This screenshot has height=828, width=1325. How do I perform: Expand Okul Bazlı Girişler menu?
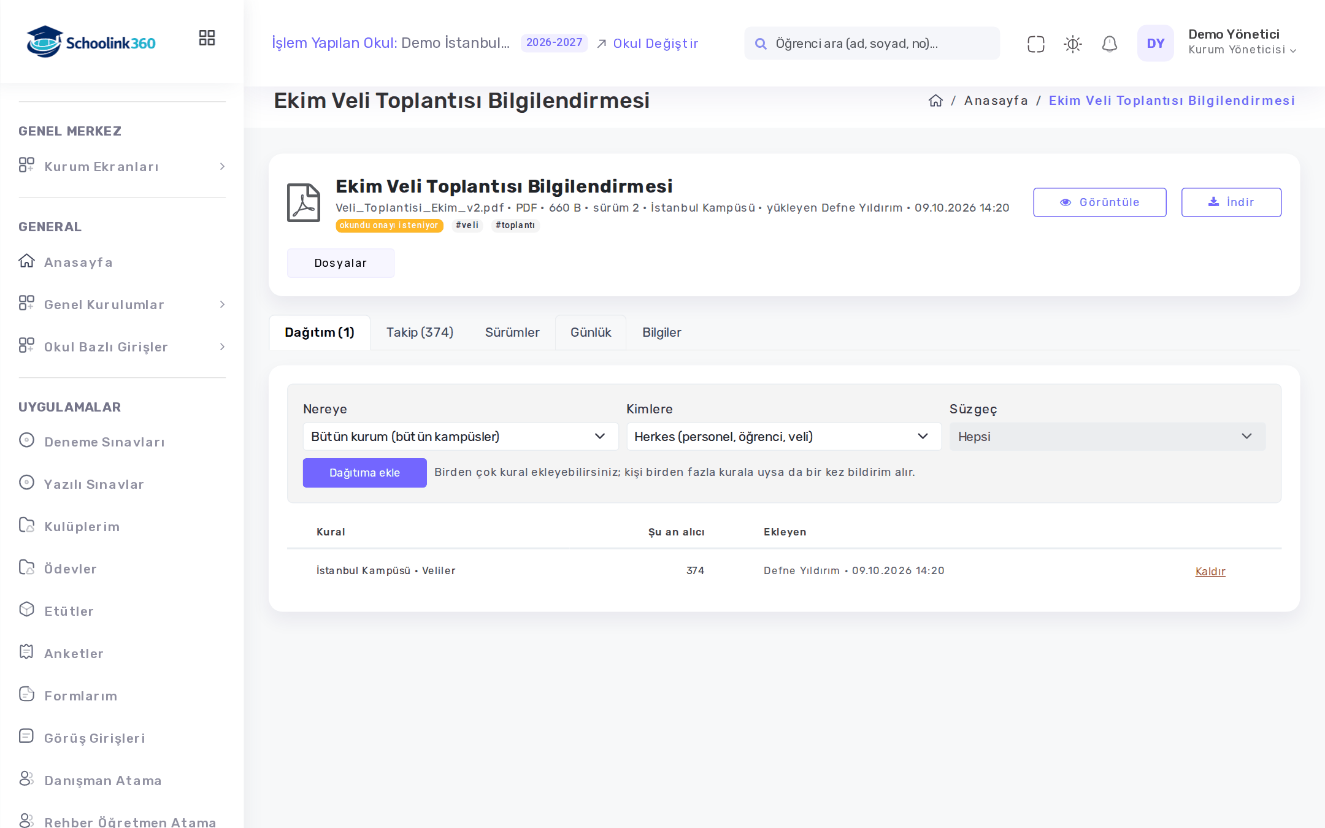(x=122, y=347)
